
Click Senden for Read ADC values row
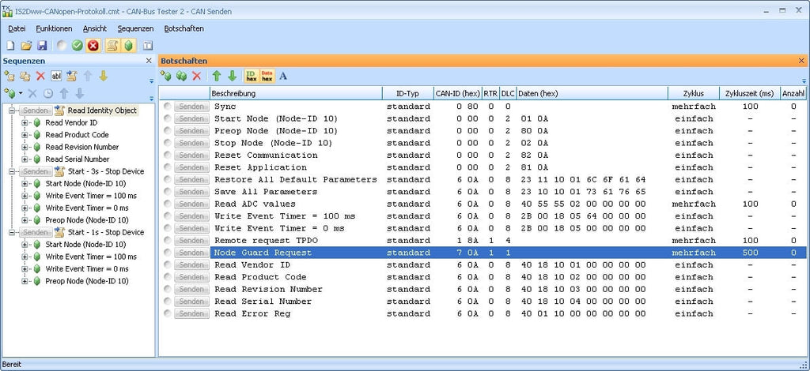[191, 204]
